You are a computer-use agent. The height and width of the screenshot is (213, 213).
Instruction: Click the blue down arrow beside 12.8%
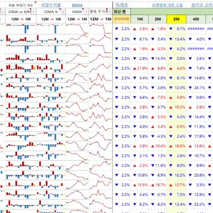pyautogui.click(x=190, y=195)
